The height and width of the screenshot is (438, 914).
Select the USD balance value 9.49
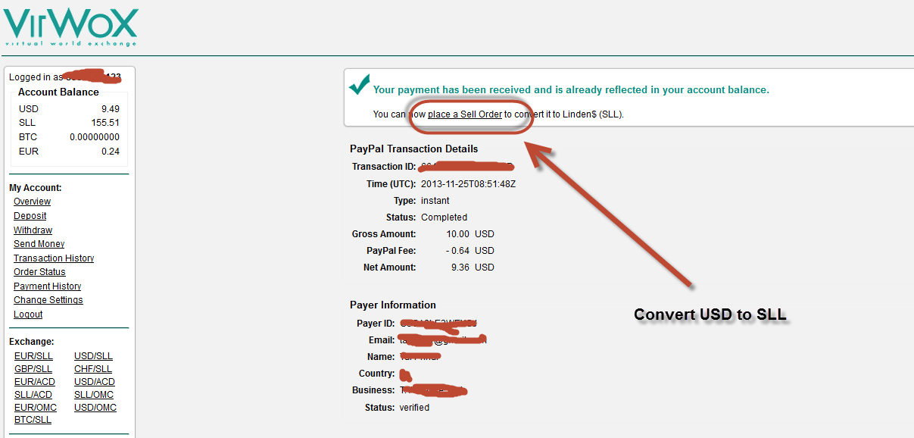111,109
